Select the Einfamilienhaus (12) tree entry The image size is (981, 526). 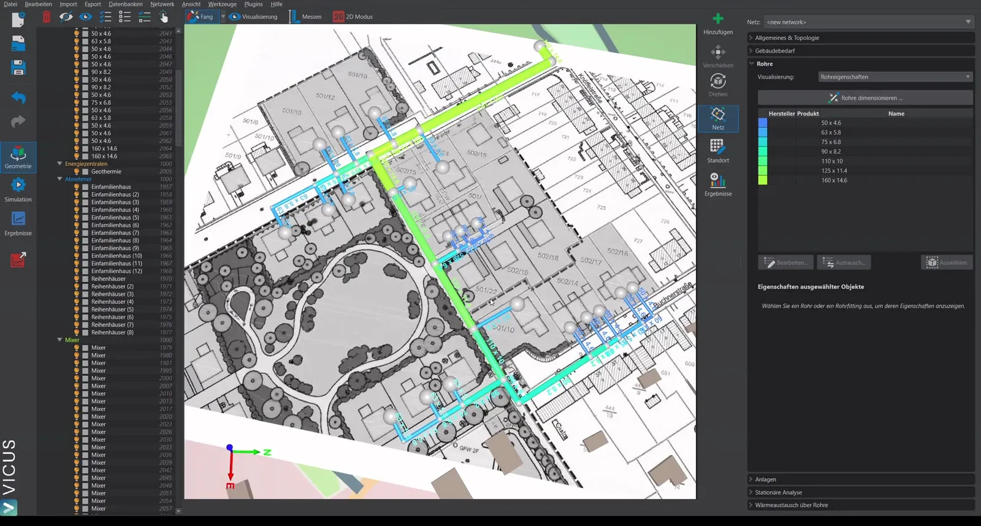(x=116, y=271)
